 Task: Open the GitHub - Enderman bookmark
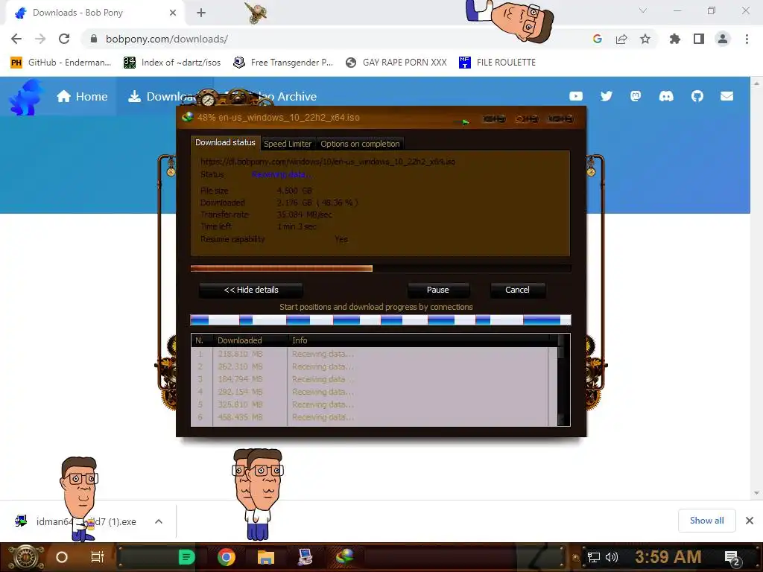61,63
